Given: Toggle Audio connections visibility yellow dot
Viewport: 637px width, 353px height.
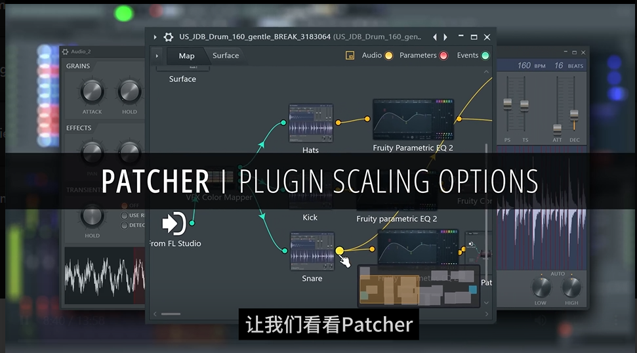Looking at the screenshot, I should coord(389,56).
